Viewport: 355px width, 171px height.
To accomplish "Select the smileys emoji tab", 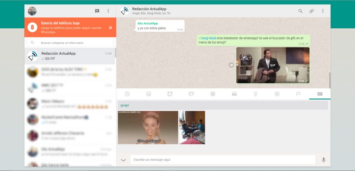I will tap(148, 94).
